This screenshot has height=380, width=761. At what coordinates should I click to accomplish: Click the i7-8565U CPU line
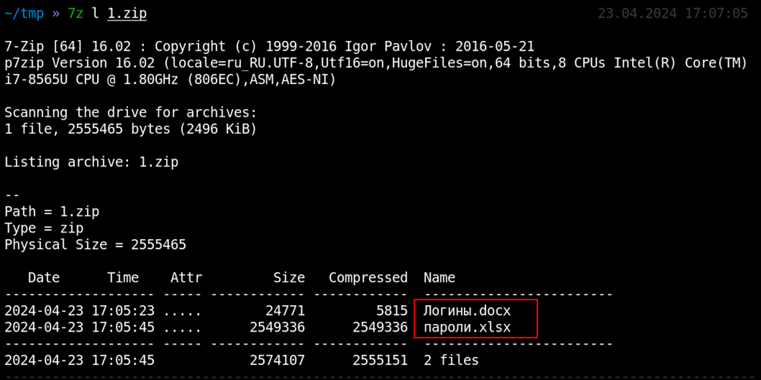click(170, 79)
